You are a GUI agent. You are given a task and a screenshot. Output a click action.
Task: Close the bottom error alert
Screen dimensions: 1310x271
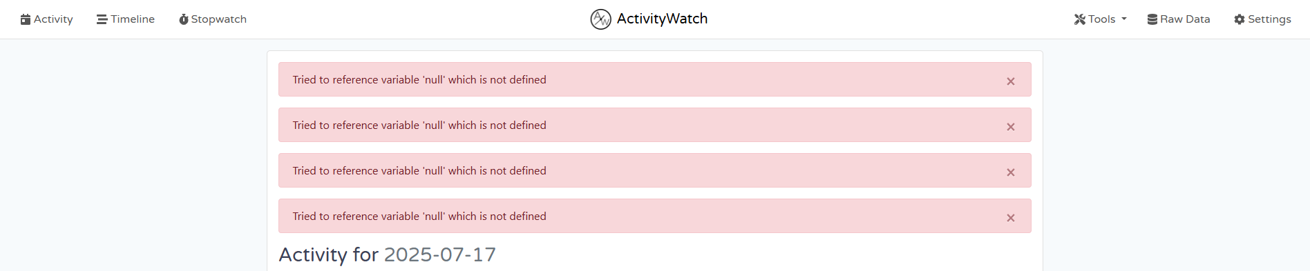pos(1011,218)
